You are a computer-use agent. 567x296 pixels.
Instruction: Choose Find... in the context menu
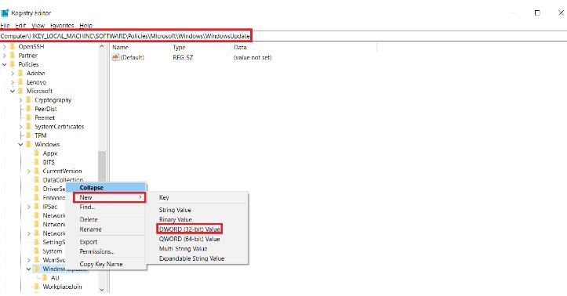click(x=107, y=208)
